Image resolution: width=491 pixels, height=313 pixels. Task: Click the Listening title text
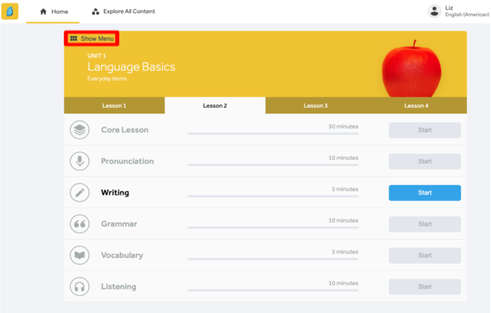click(x=119, y=286)
